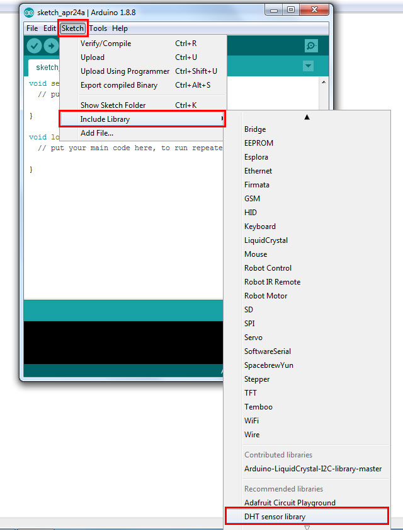Screen dimensions: 403x530
Task: Open the File menu
Action: (x=32, y=28)
